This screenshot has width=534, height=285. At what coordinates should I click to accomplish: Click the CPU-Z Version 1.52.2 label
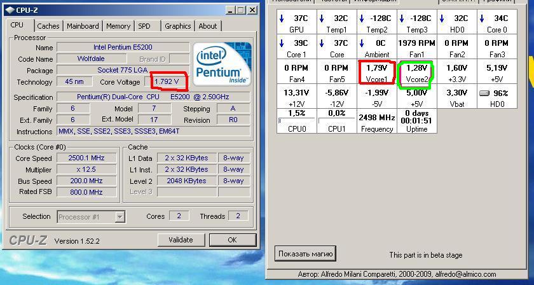[77, 241]
